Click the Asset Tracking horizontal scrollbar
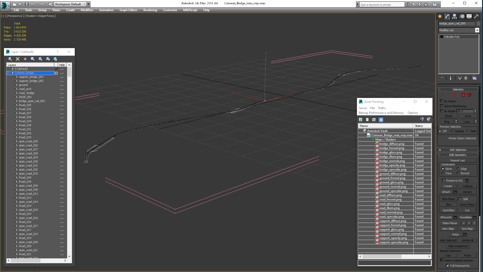Screen dimensions: 483x272 (395, 256)
